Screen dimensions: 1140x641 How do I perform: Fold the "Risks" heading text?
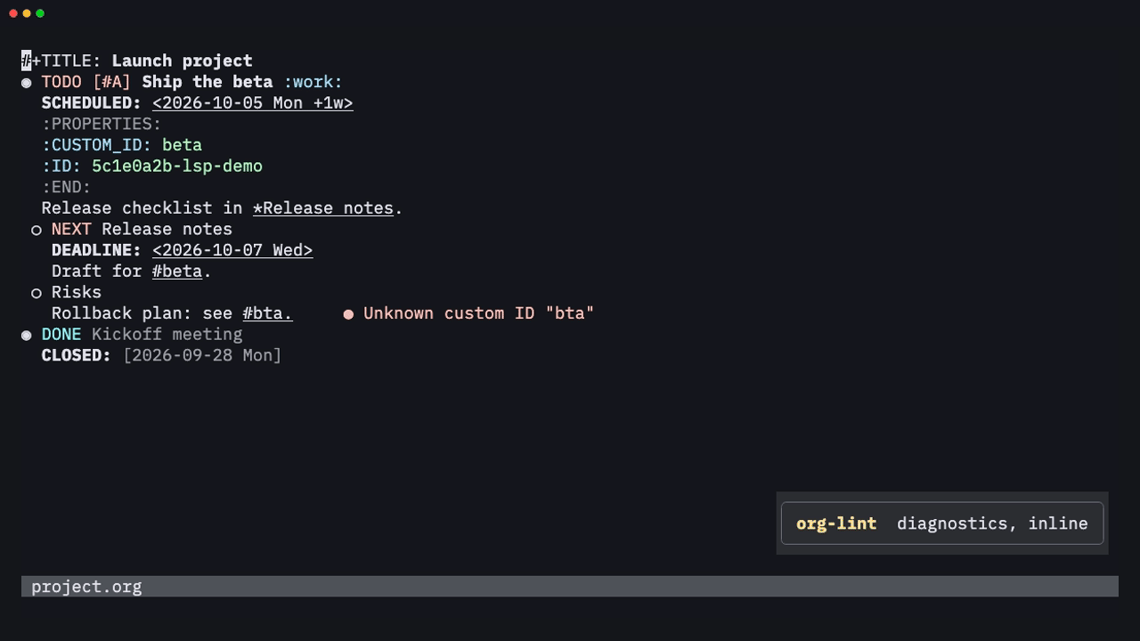pyautogui.click(x=77, y=292)
